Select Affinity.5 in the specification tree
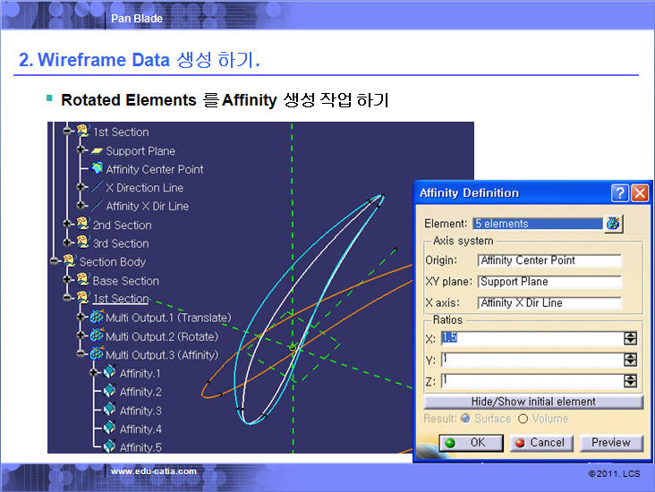Screen dimensions: 655x492 pos(140,447)
